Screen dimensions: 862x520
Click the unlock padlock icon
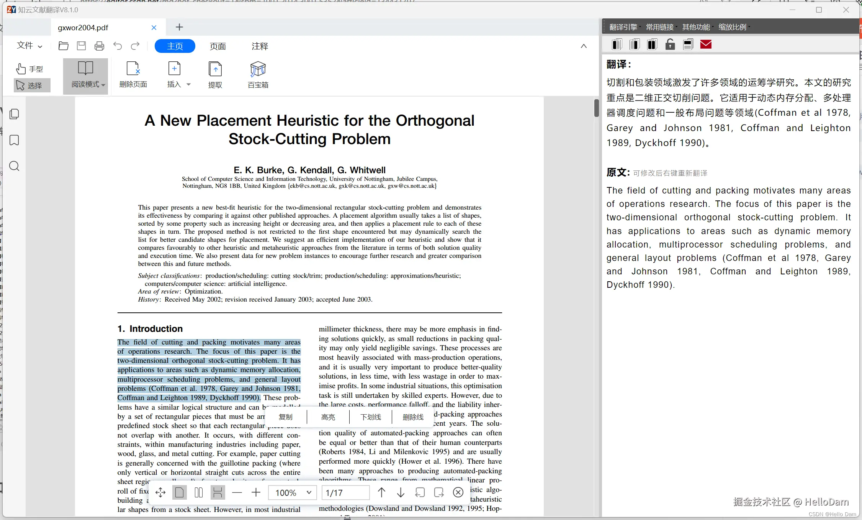point(670,44)
